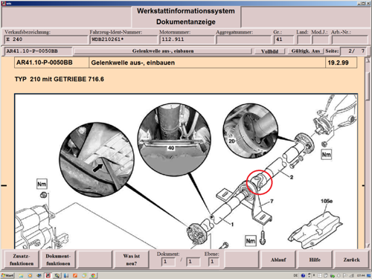Open the Start menu in the taskbar

(7, 275)
